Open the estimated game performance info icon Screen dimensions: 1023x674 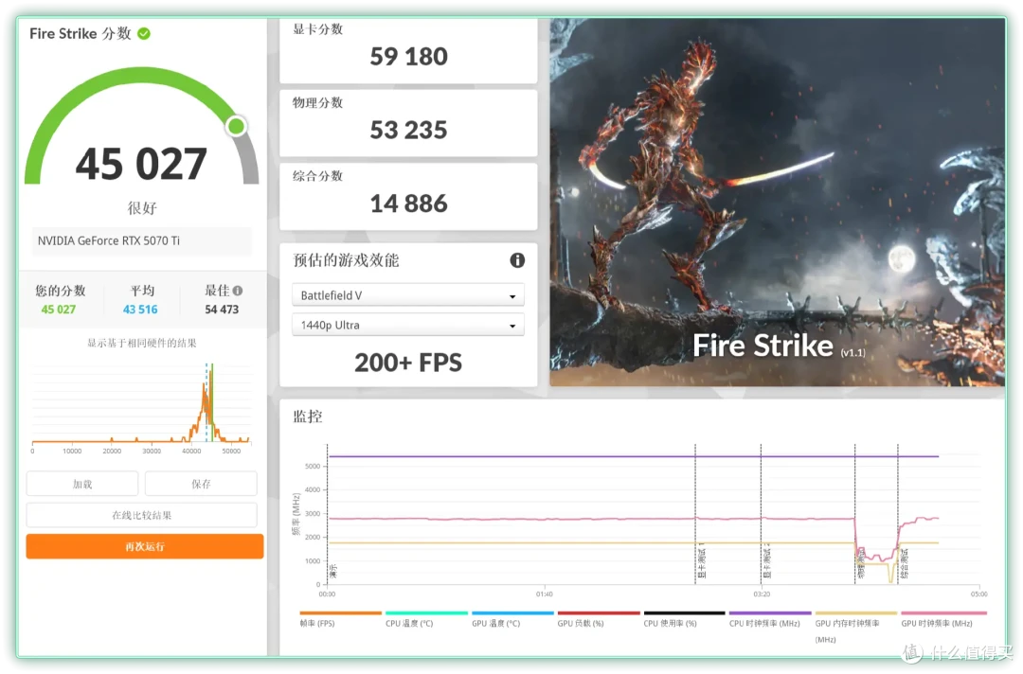(517, 260)
